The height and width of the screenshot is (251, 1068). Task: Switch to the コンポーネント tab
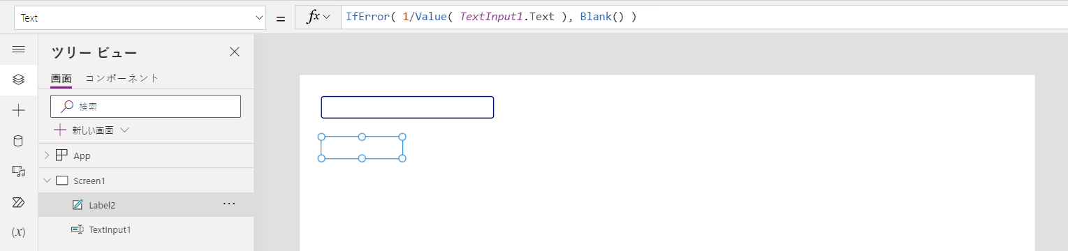pyautogui.click(x=122, y=78)
